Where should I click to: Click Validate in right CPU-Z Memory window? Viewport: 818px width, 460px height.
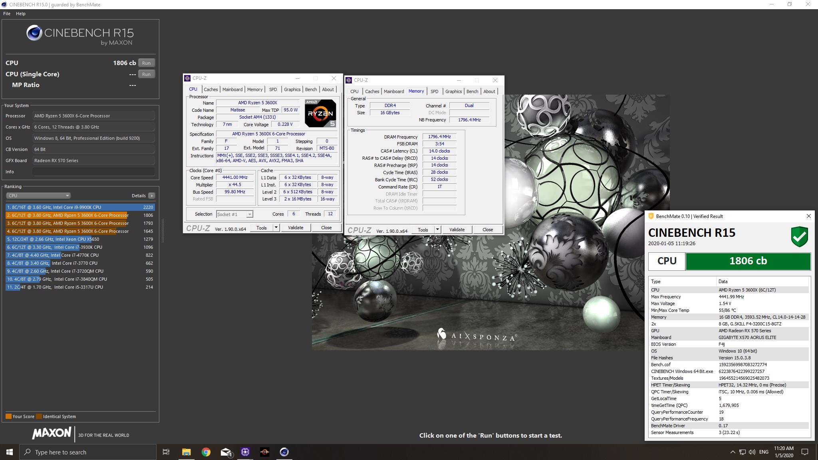pos(457,230)
